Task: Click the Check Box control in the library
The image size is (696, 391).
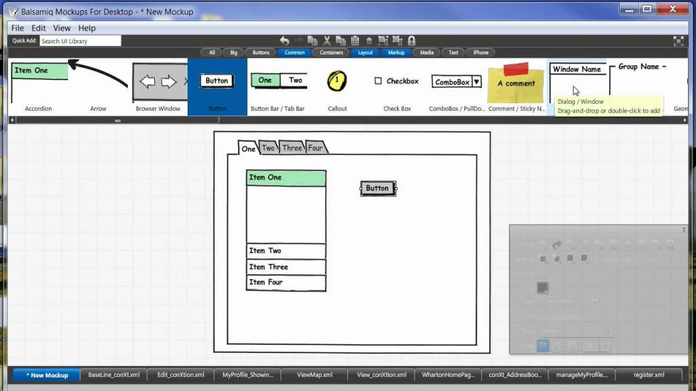Action: click(x=396, y=81)
